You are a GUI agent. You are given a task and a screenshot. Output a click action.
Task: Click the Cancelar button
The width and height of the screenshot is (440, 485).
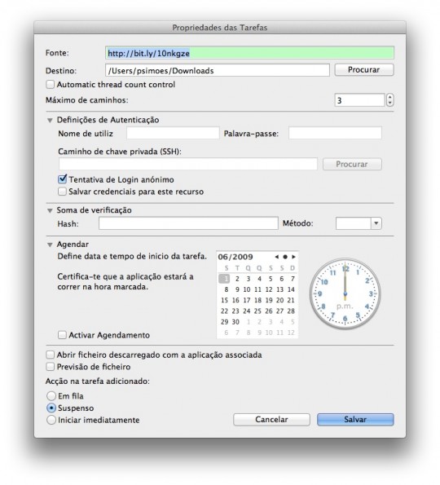pyautogui.click(x=271, y=420)
